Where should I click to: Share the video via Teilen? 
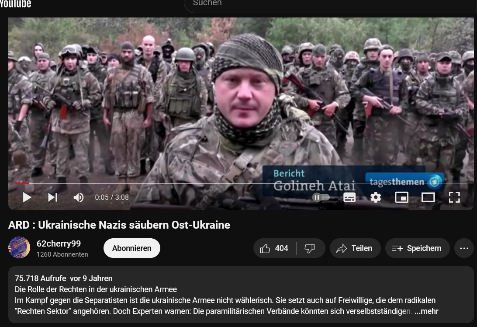pos(354,248)
